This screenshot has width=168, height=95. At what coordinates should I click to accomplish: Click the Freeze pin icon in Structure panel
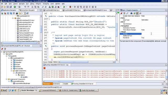pyautogui.click(x=2, y=49)
